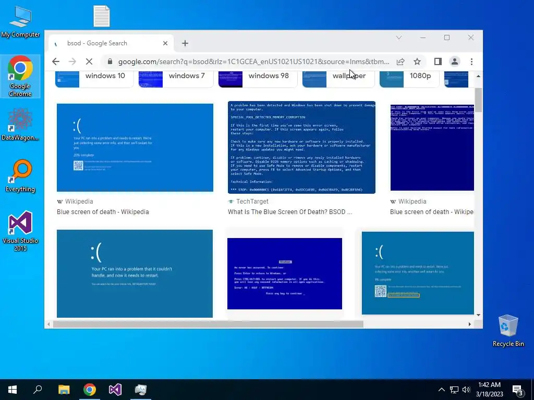Click the vertical scrollbar up arrow

click(478, 76)
